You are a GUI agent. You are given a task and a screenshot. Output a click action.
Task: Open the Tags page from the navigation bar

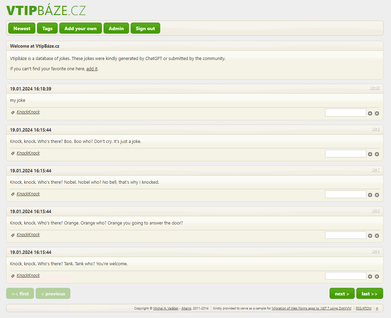[x=47, y=28]
